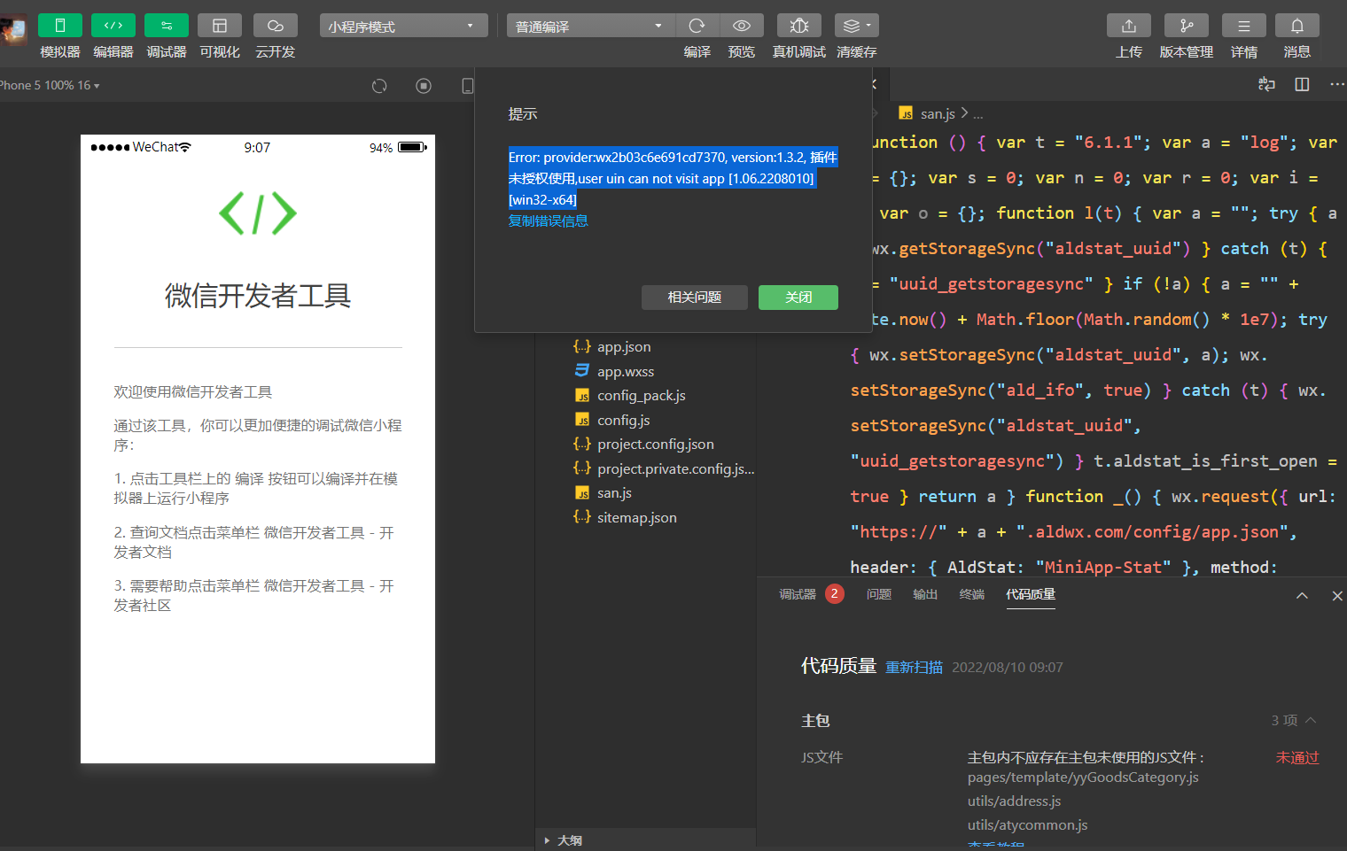
Task: Open version management
Action: (1186, 26)
